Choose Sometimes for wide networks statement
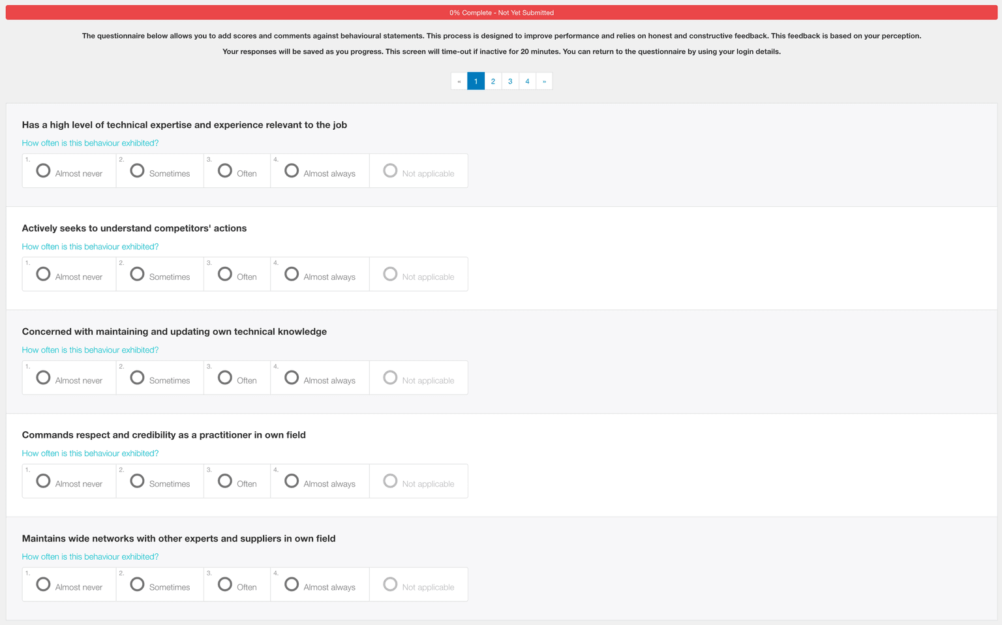 point(137,585)
